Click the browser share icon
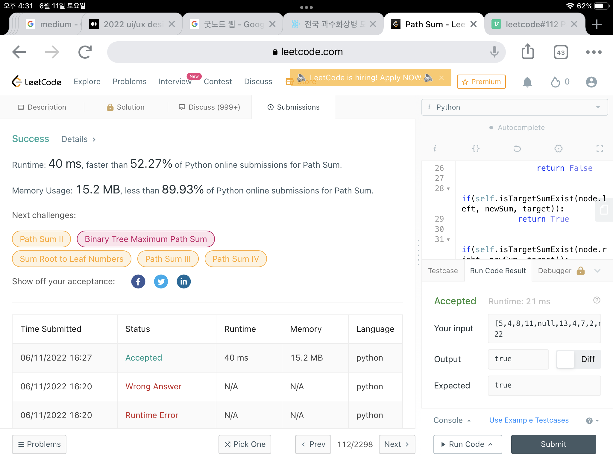 [528, 52]
